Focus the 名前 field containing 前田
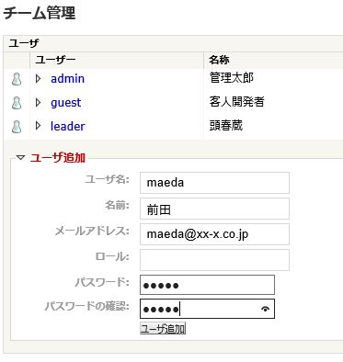343x362 pixels. point(214,209)
